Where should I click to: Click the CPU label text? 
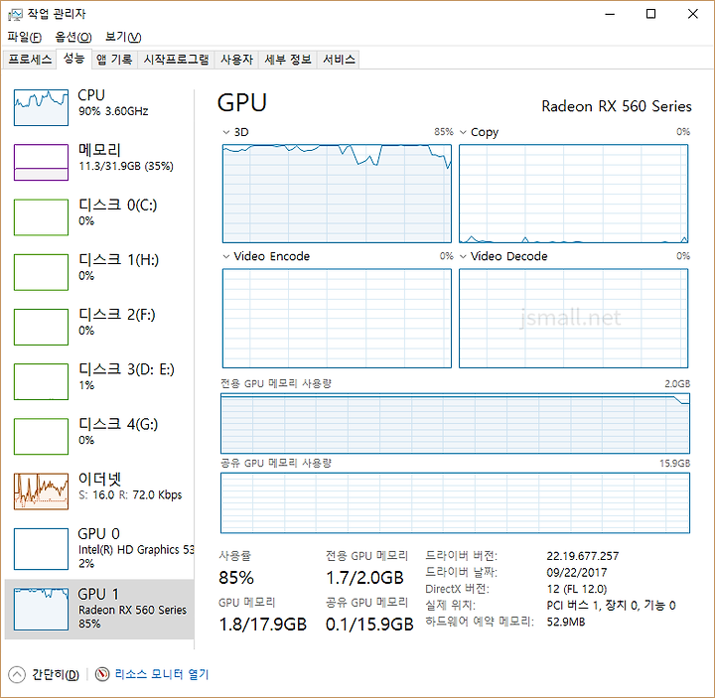pyautogui.click(x=91, y=95)
